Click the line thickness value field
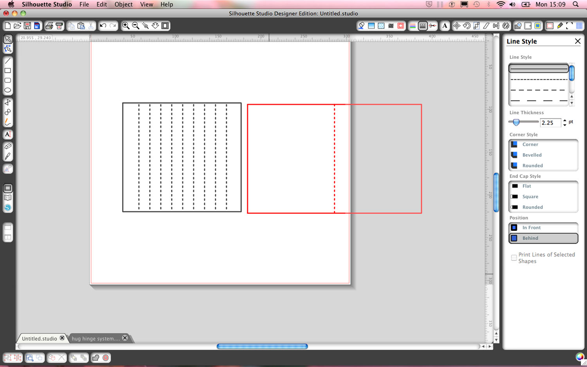This screenshot has height=367, width=587. tap(550, 123)
